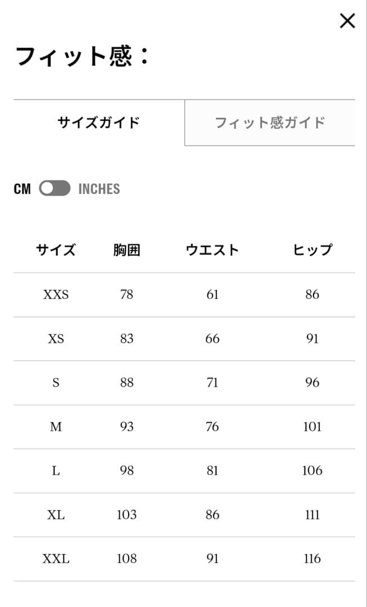Click chest value 93 in the M row
The width and height of the screenshot is (367, 607).
coord(126,427)
